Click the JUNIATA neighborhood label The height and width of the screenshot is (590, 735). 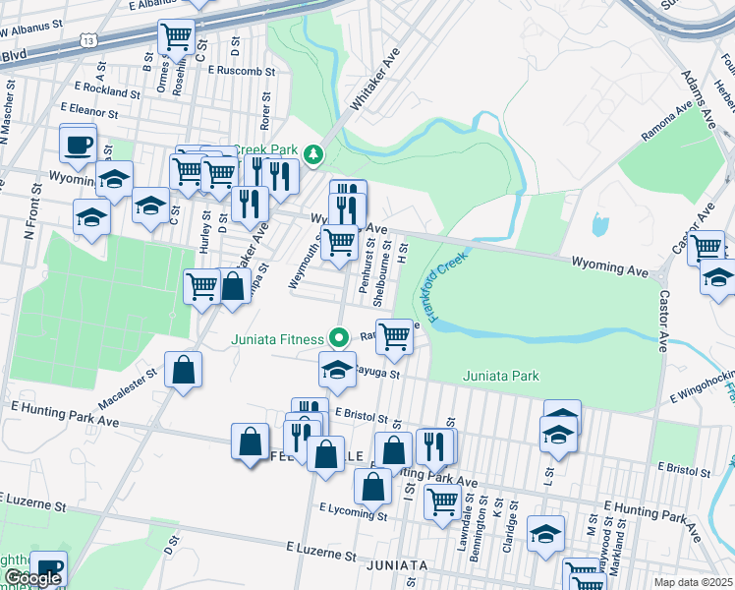click(x=397, y=565)
